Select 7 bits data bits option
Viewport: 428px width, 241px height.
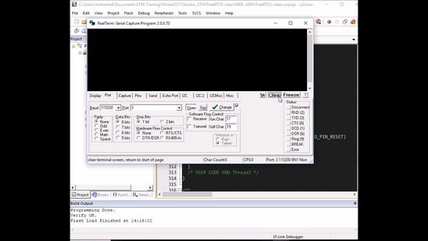(x=118, y=127)
